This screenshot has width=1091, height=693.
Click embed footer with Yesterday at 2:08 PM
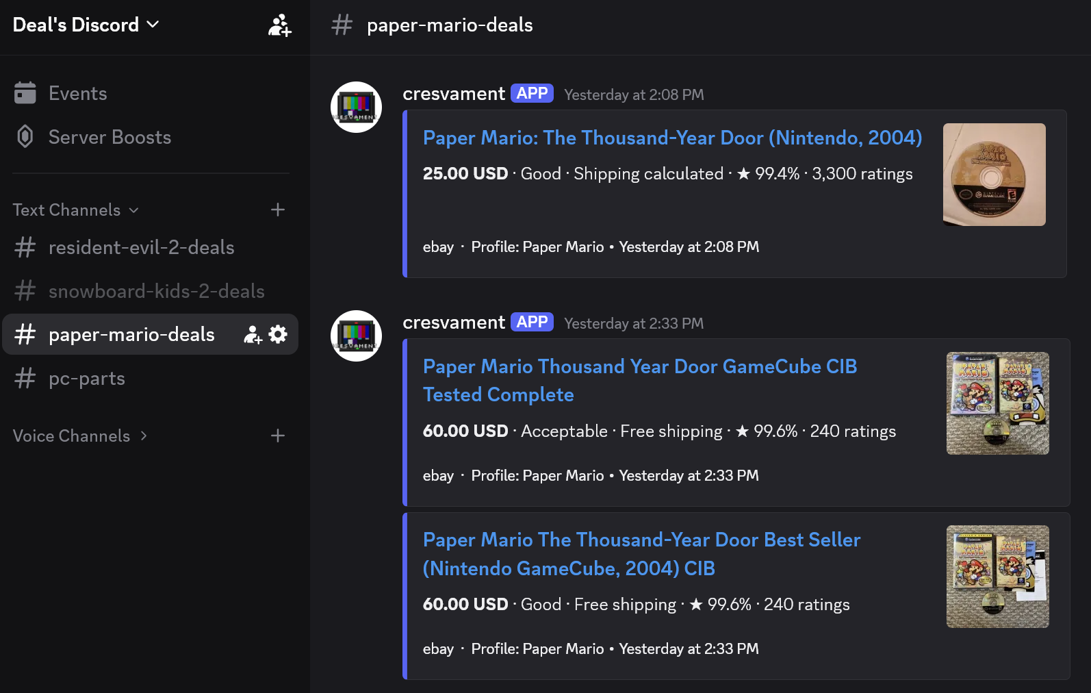coord(591,247)
